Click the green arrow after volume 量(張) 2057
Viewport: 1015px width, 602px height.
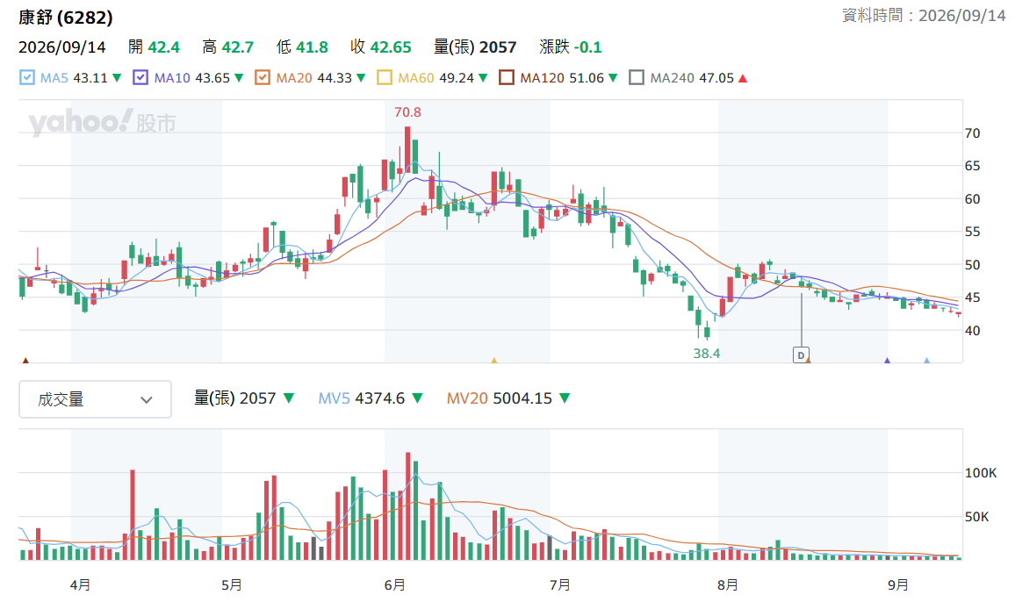point(289,398)
